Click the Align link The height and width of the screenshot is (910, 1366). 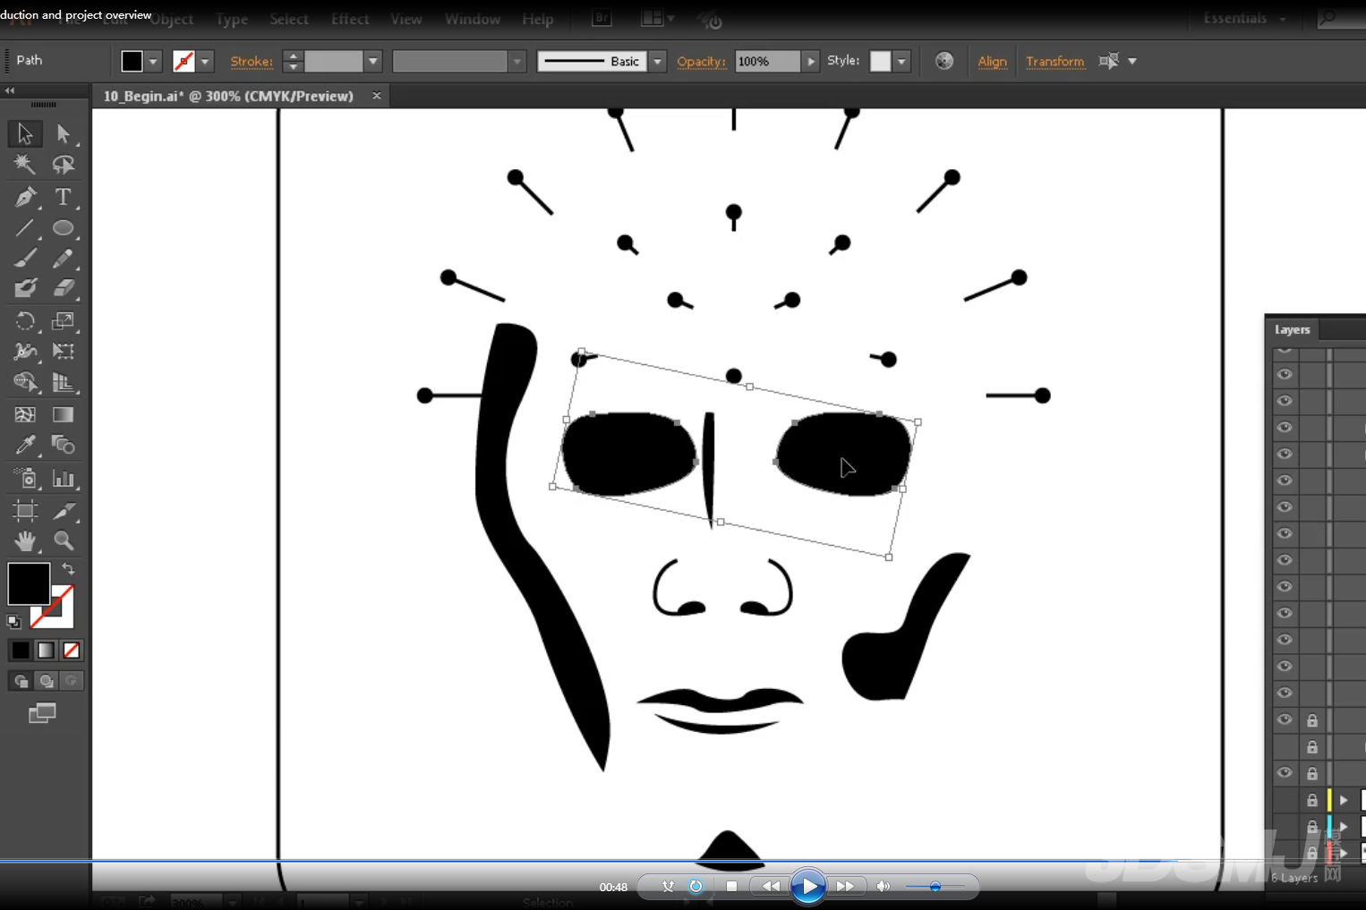click(x=992, y=61)
